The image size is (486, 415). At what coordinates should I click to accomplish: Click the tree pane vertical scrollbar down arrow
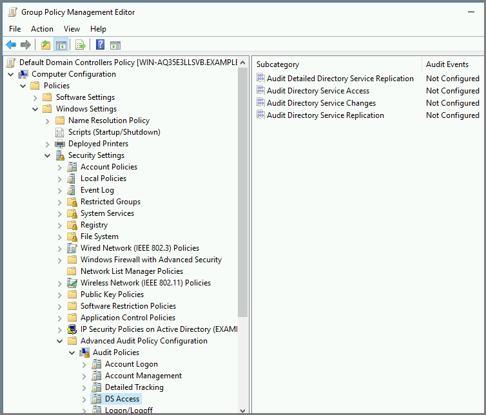click(243, 410)
